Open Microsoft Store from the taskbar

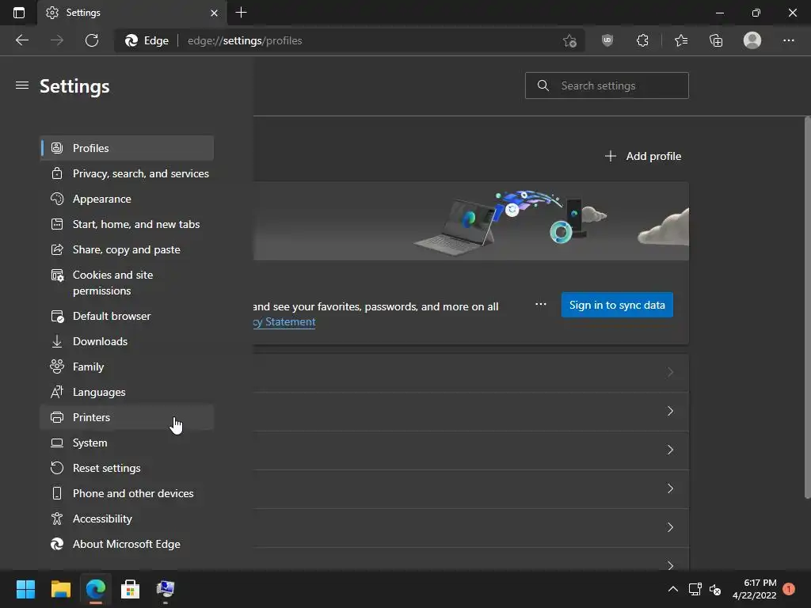coord(131,589)
